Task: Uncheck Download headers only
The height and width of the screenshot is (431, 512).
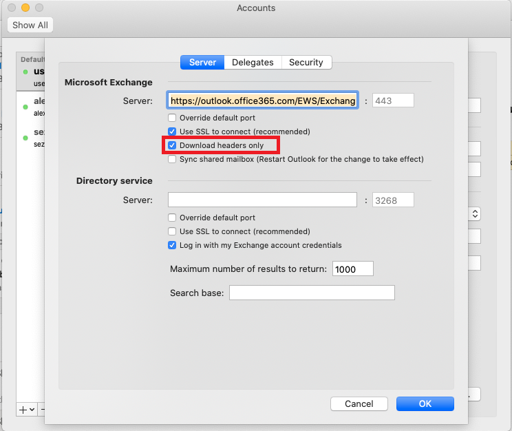Action: point(172,145)
